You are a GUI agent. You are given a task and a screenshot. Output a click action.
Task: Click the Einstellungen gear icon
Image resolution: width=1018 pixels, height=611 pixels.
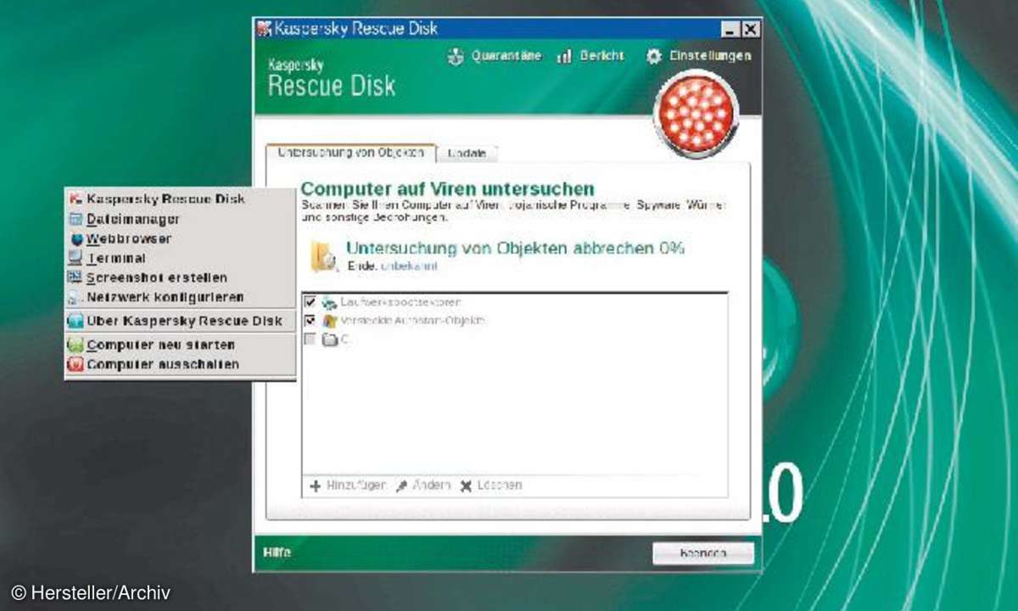pyautogui.click(x=653, y=57)
